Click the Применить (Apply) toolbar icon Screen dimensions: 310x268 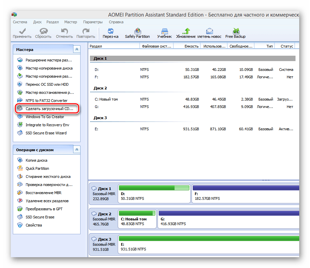click(x=22, y=32)
